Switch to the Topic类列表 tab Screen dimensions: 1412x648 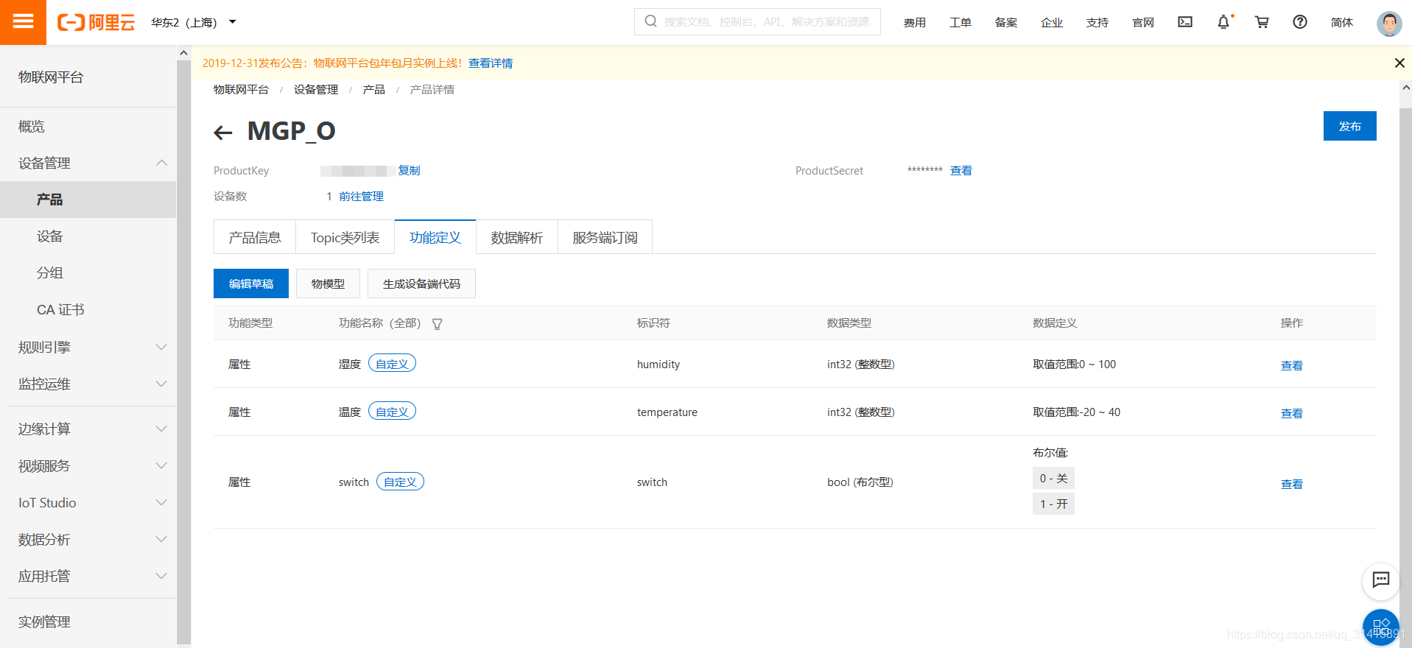pyautogui.click(x=345, y=237)
